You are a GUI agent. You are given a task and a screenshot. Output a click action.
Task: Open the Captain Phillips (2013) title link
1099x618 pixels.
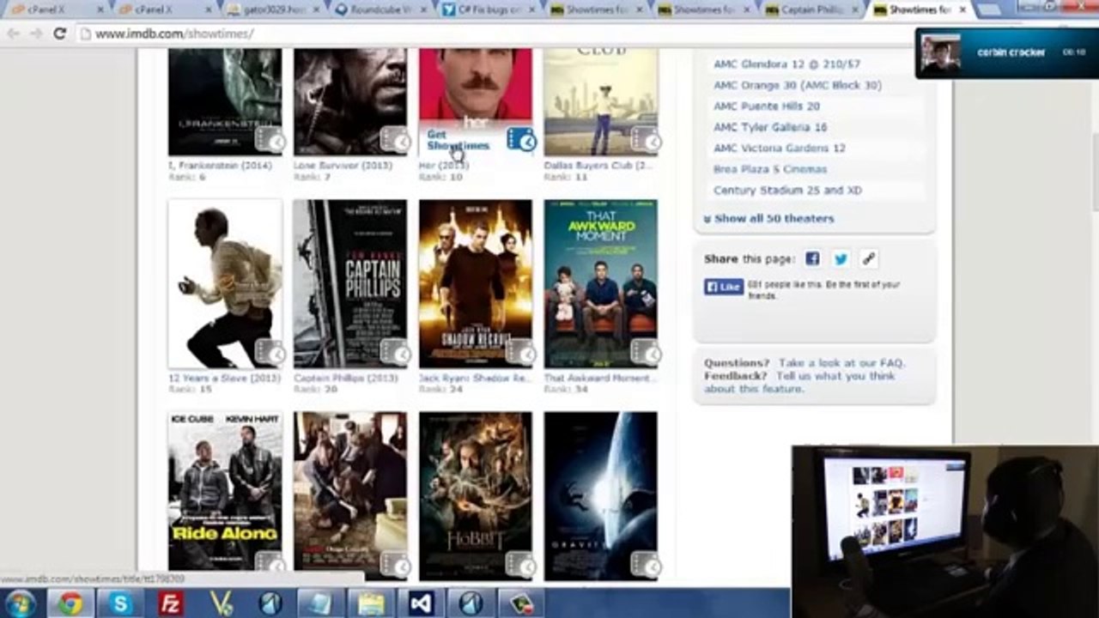(x=346, y=378)
